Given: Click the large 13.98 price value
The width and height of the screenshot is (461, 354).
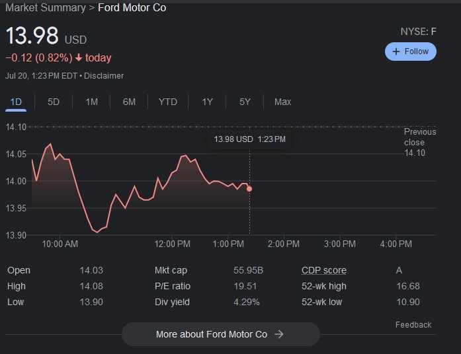Looking at the screenshot, I should 32,36.
